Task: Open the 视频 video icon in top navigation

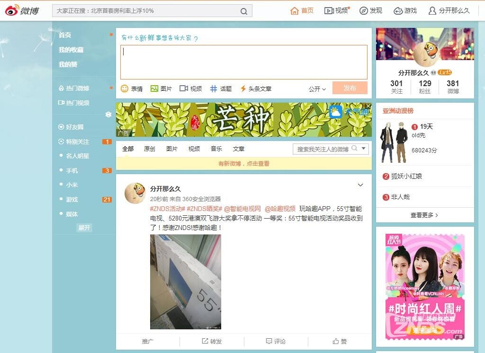Action: [329, 11]
